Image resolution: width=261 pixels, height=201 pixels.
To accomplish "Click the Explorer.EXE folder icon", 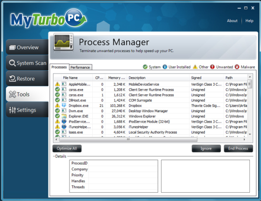I will [64, 116].
